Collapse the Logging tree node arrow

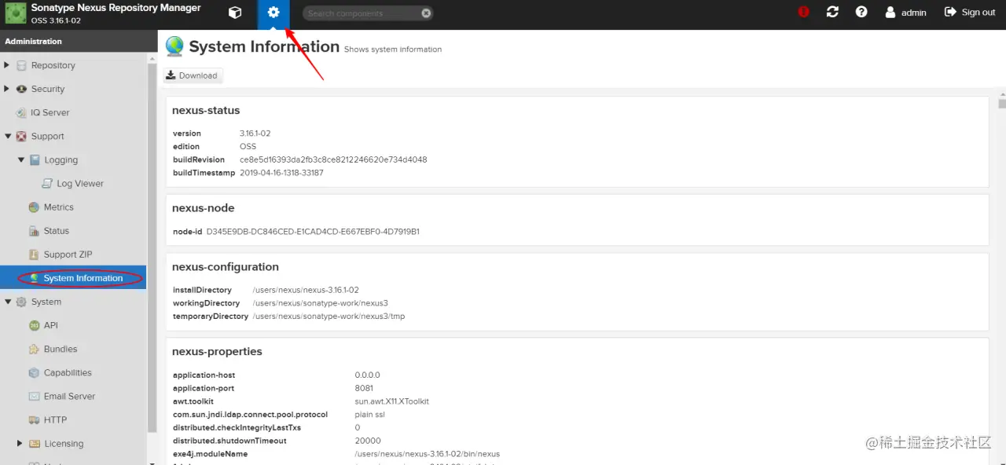coord(20,159)
